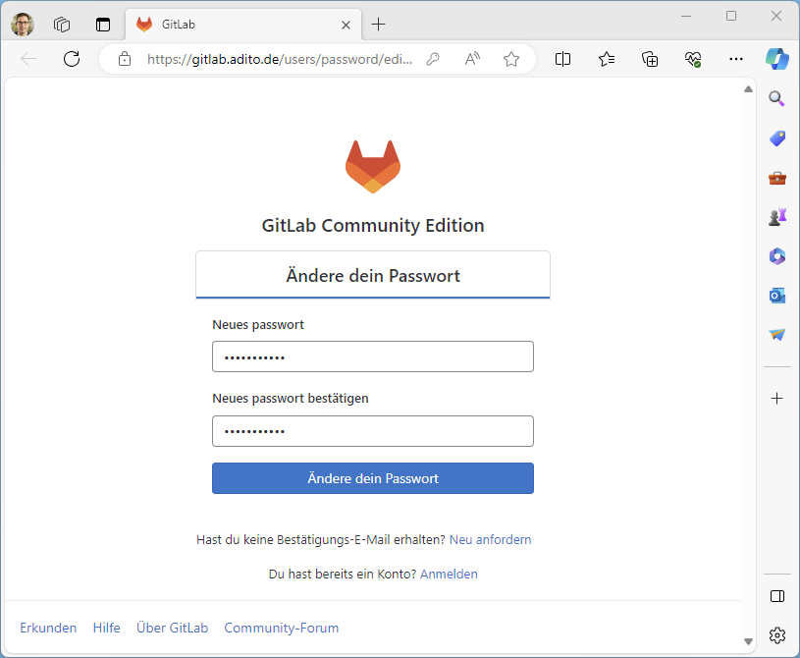Open Browser essentials via the heart icon
The image size is (800, 658).
693,59
